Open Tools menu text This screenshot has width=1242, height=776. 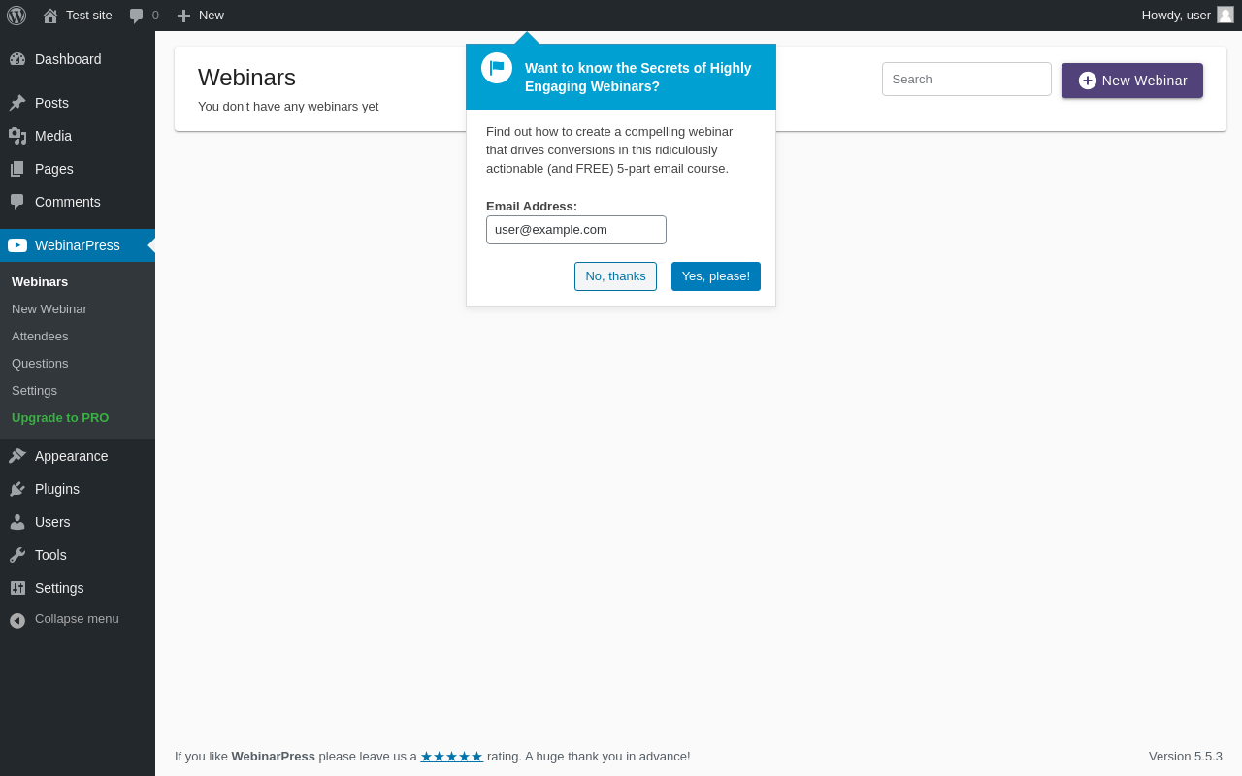50,555
